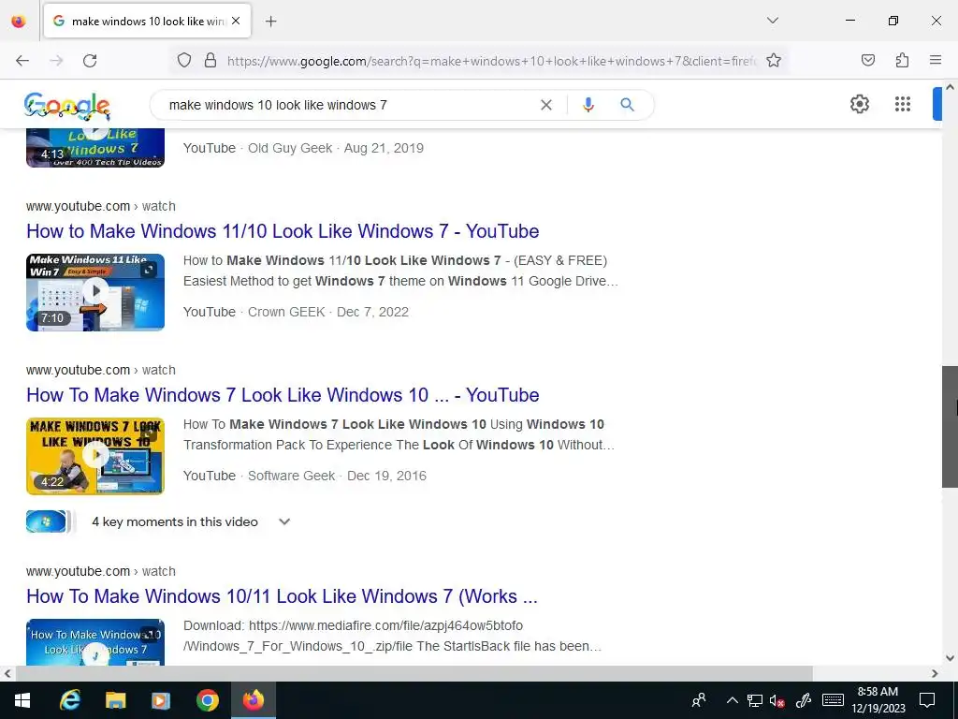Open 'How To Make Windows 7 Look Like Windows 10' result

click(283, 395)
